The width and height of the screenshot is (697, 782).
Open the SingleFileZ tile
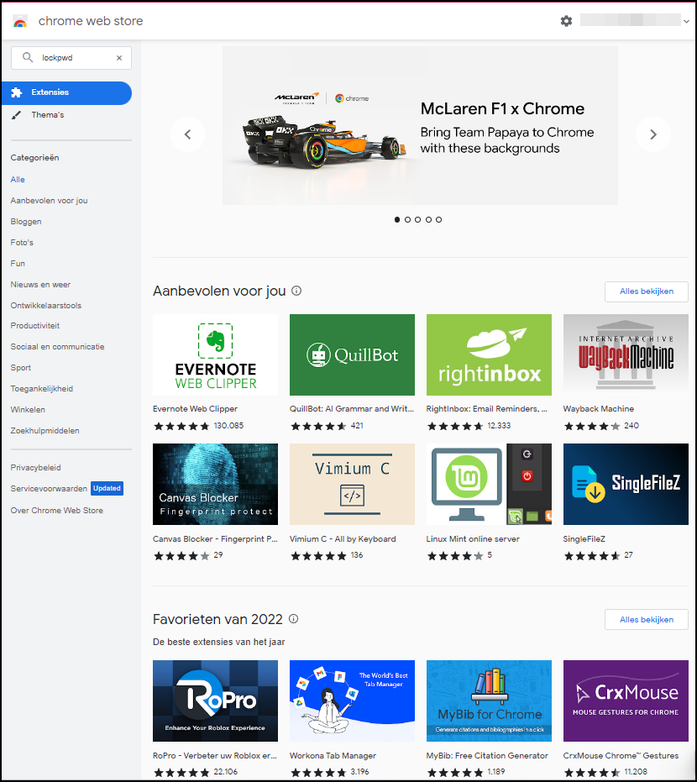point(626,485)
